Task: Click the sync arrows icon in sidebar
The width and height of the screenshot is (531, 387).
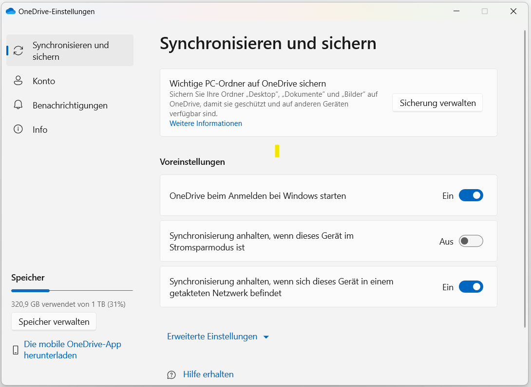Action: click(x=19, y=51)
